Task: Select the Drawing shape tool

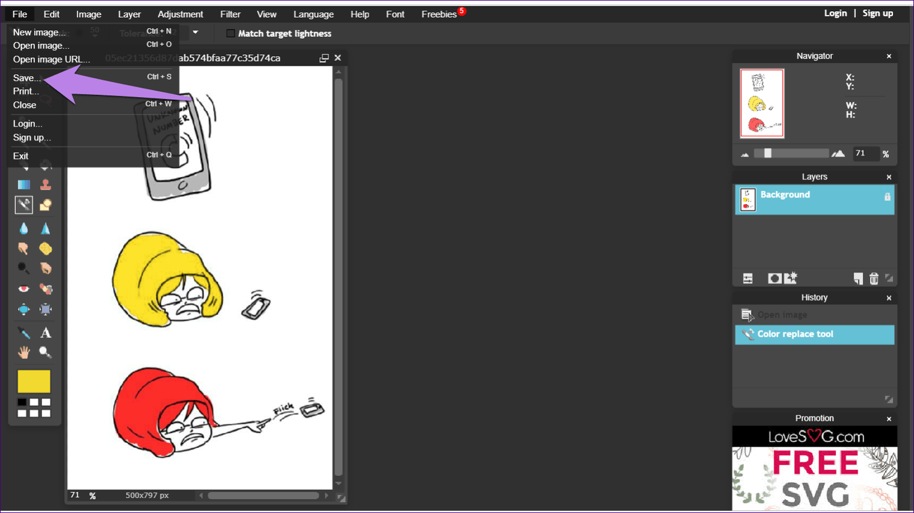Action: coord(45,205)
